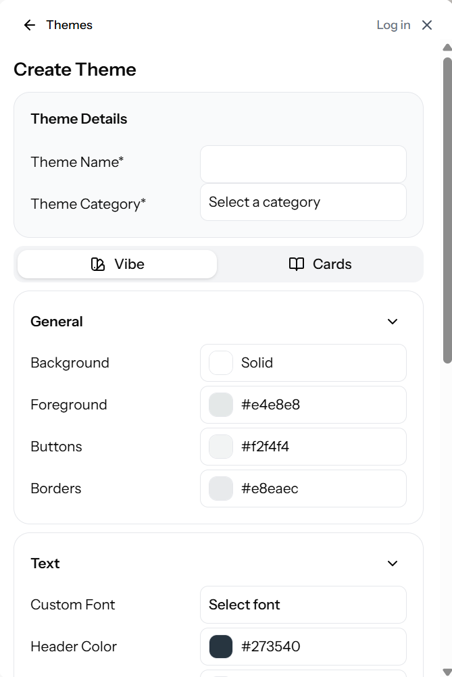The image size is (452, 677).
Task: Click inside the Theme Name field
Action: 303,164
